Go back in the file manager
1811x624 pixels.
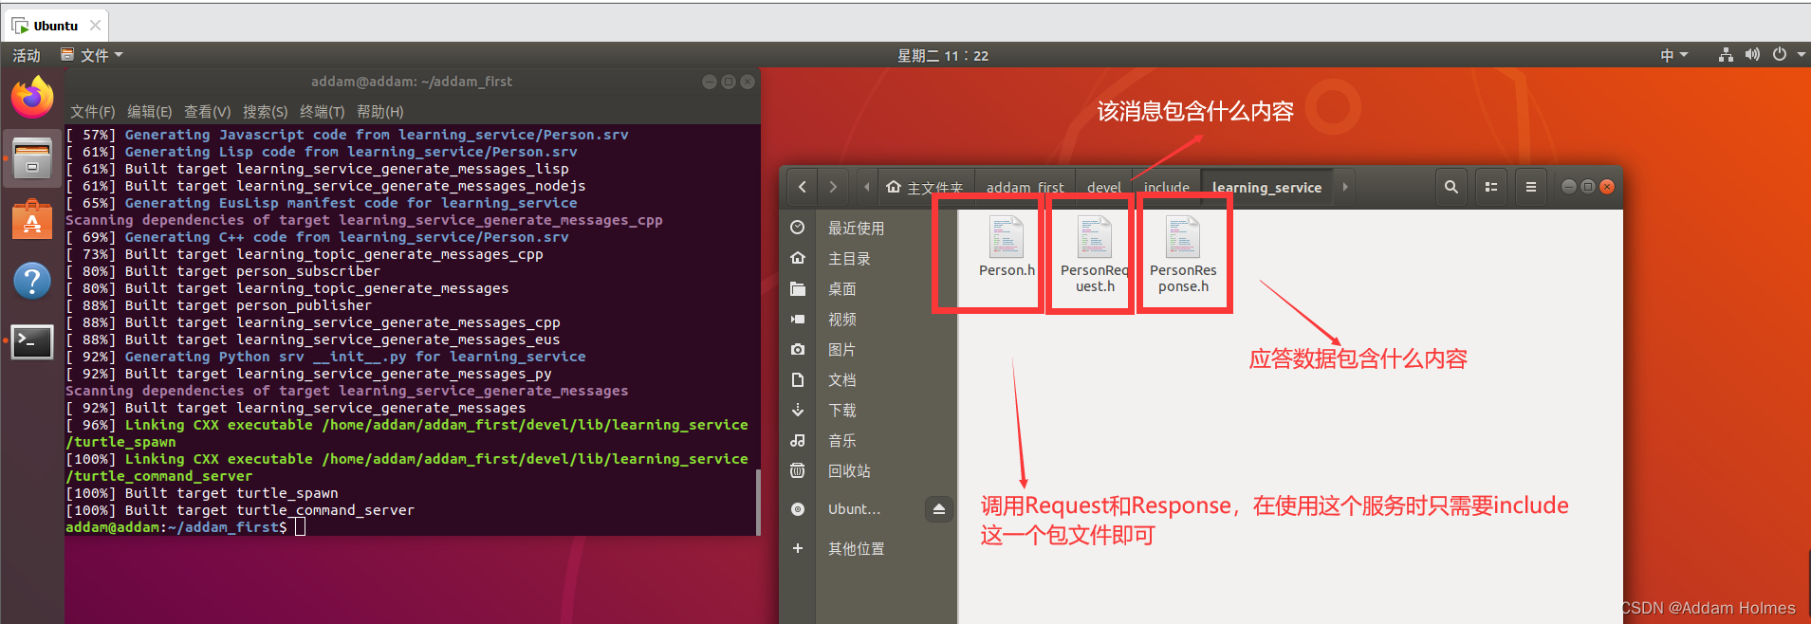tap(803, 187)
